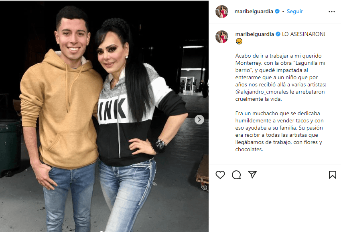Open maribelguardia profile picture in header
Image resolution: width=341 pixels, height=232 pixels.
[221, 12]
